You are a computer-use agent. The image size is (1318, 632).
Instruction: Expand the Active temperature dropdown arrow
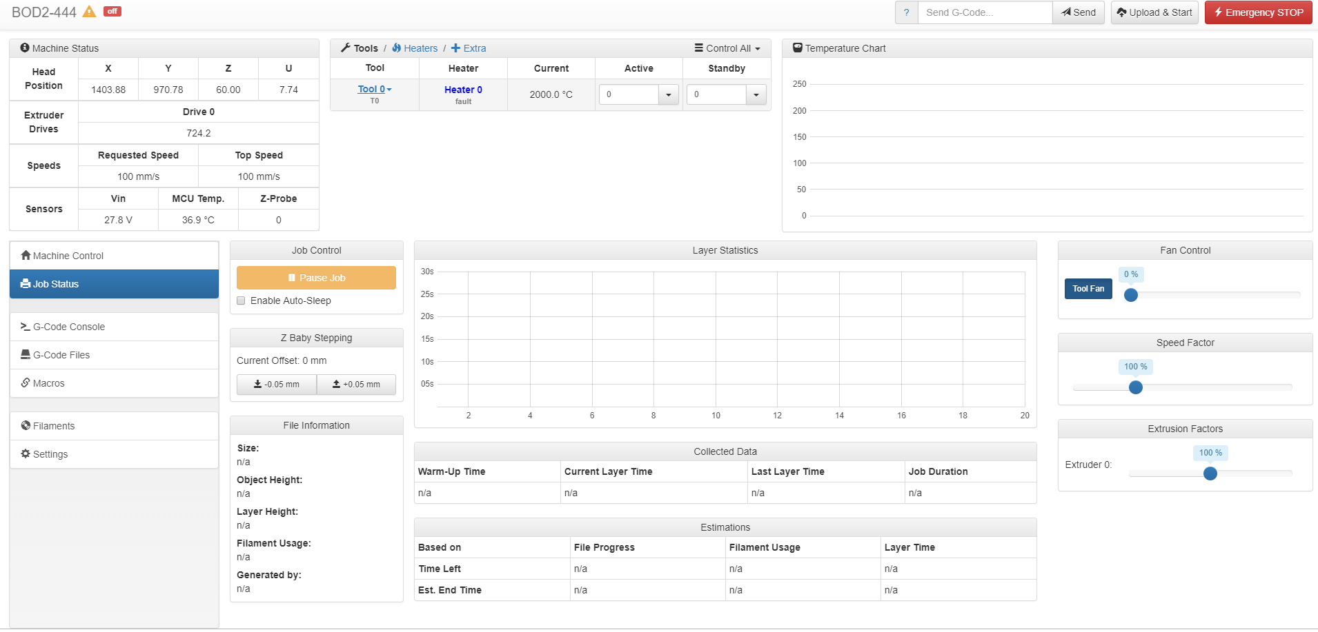click(669, 94)
